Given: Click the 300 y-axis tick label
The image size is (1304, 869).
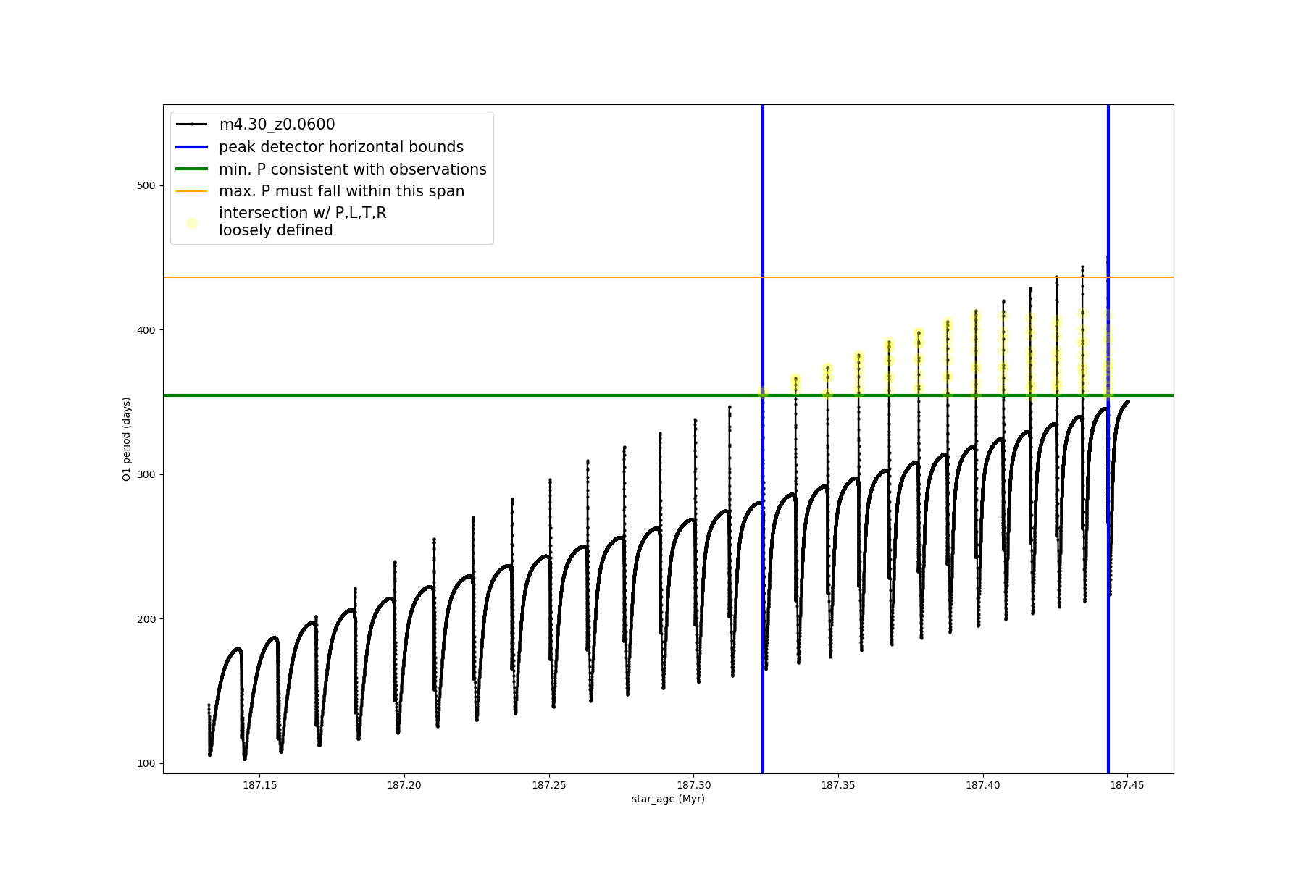Looking at the screenshot, I should coord(146,474).
